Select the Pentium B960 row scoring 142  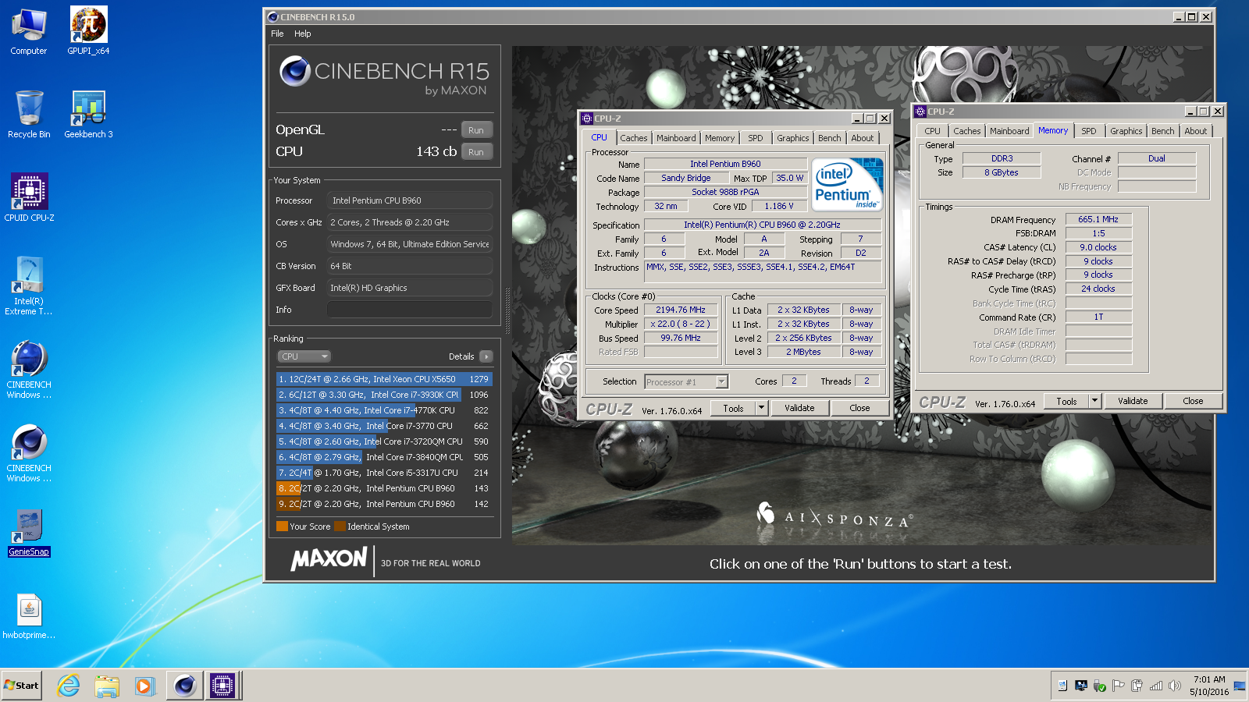[x=384, y=504]
